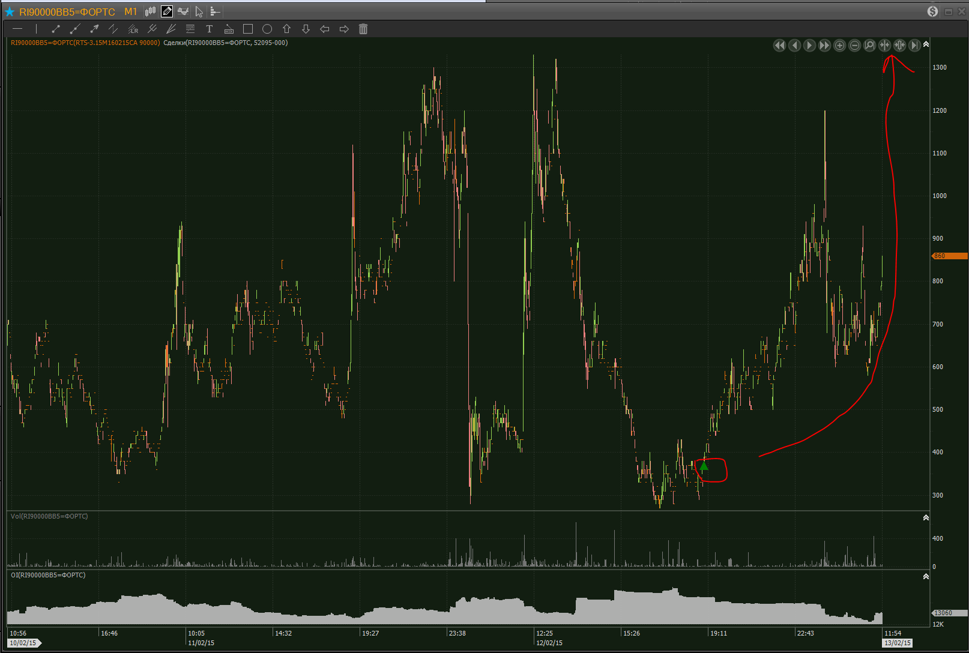Open the M1 timeframe selector
This screenshot has height=653, width=969.
(x=131, y=12)
